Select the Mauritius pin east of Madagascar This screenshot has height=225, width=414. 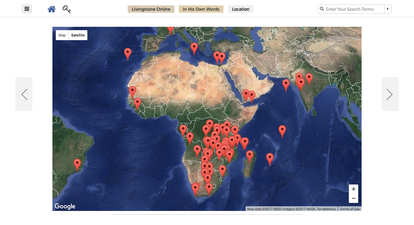click(270, 159)
